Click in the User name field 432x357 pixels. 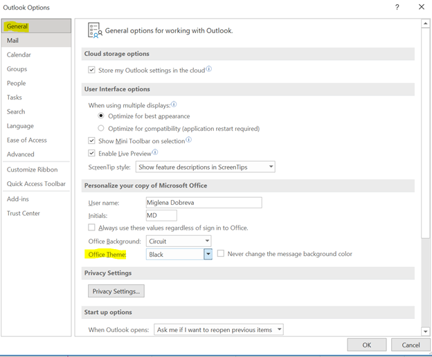coord(204,203)
